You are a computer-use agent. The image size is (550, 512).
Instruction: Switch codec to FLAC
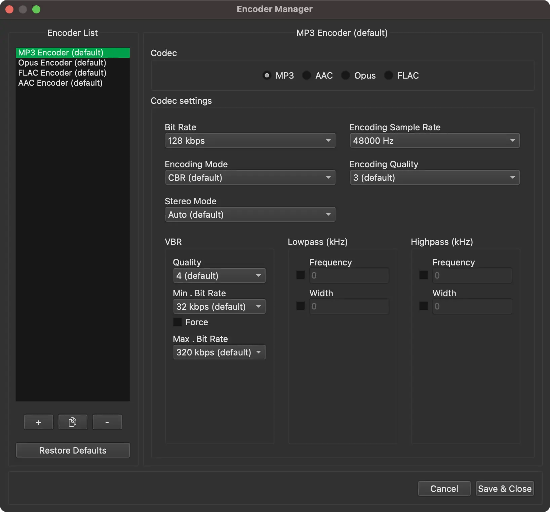tap(388, 75)
